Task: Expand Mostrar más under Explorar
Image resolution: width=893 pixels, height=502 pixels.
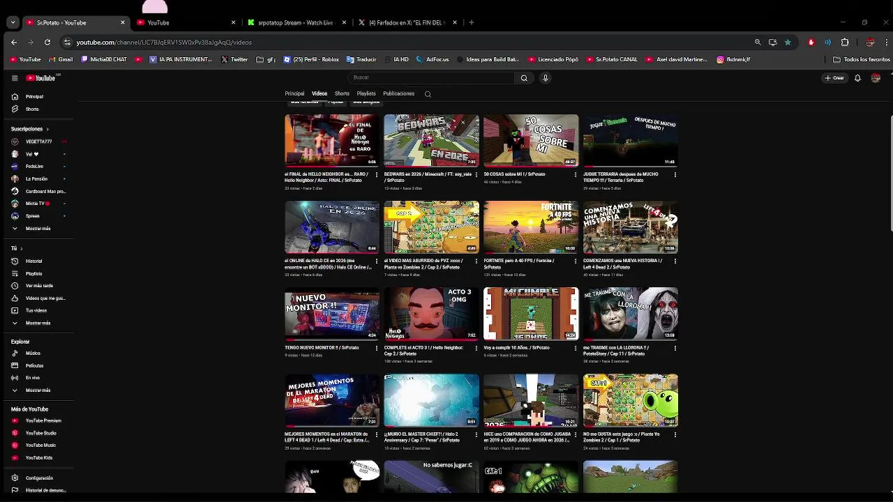Action: click(x=38, y=390)
